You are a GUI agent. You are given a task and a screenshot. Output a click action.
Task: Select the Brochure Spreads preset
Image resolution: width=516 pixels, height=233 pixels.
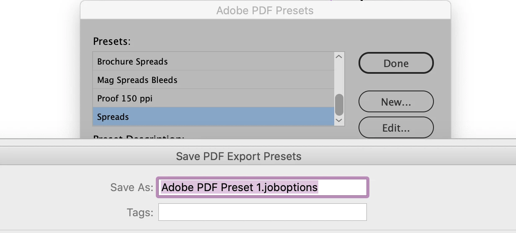click(132, 62)
